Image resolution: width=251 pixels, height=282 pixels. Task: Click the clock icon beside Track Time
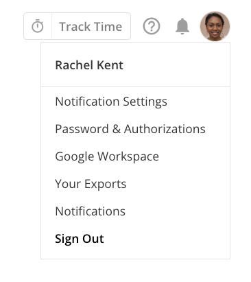(38, 26)
